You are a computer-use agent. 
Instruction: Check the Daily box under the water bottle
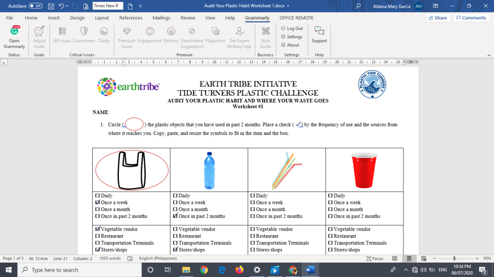pos(175,195)
